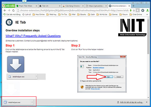Click Hiển thị tất cả tệp tải xuống link
This screenshot has width=151, height=107.
coord(131,102)
